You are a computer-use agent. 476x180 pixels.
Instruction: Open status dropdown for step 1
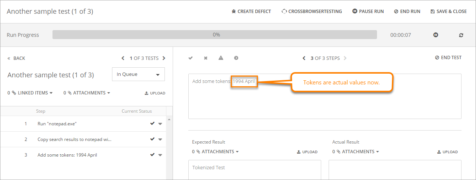[160, 124]
